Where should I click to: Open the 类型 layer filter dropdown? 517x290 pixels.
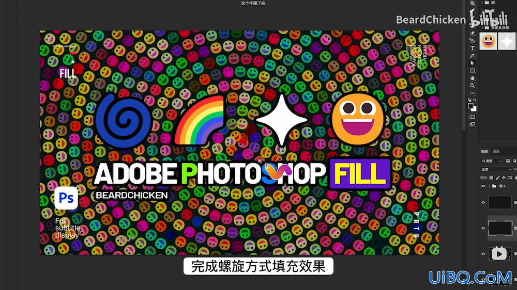pos(491,161)
